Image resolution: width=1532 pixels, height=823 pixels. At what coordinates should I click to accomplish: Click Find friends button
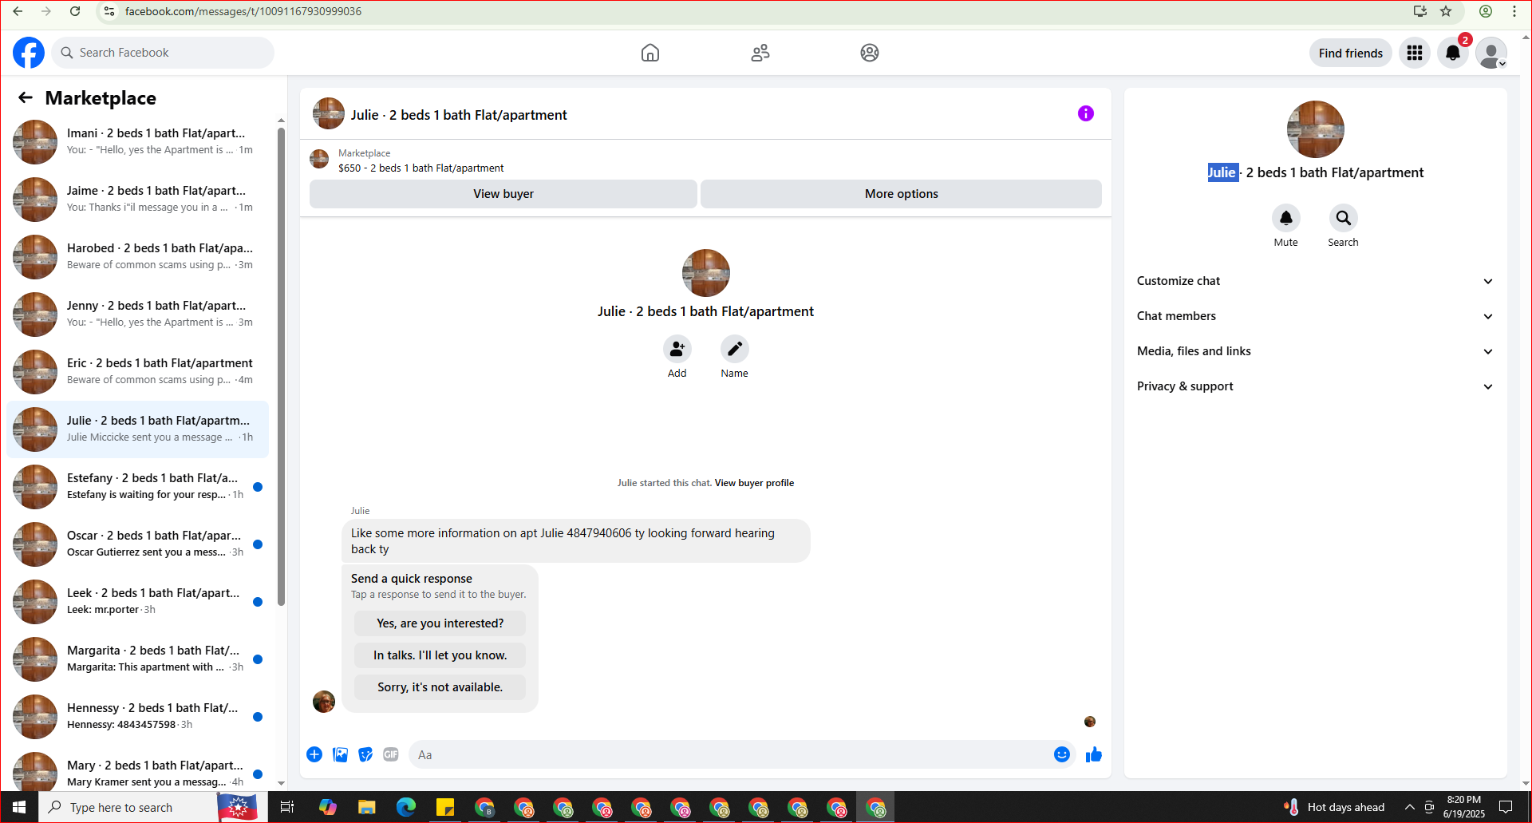[x=1350, y=53]
